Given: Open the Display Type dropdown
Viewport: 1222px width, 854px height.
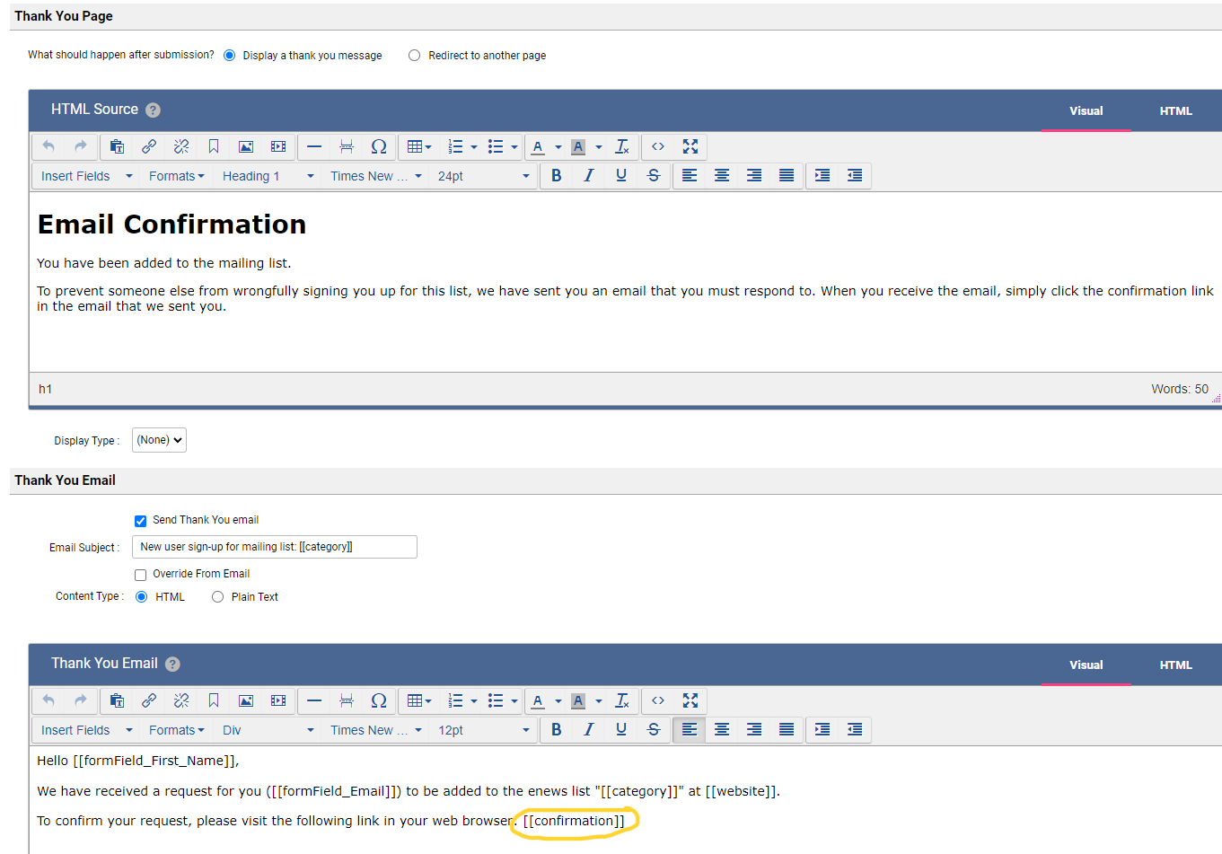Looking at the screenshot, I should [x=159, y=440].
